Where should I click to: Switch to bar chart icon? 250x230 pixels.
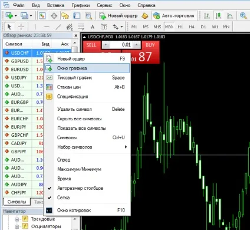tap(206, 15)
